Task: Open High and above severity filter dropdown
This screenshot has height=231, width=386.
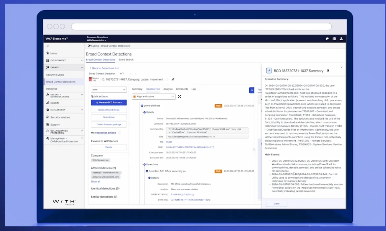Action: pyautogui.click(x=153, y=97)
